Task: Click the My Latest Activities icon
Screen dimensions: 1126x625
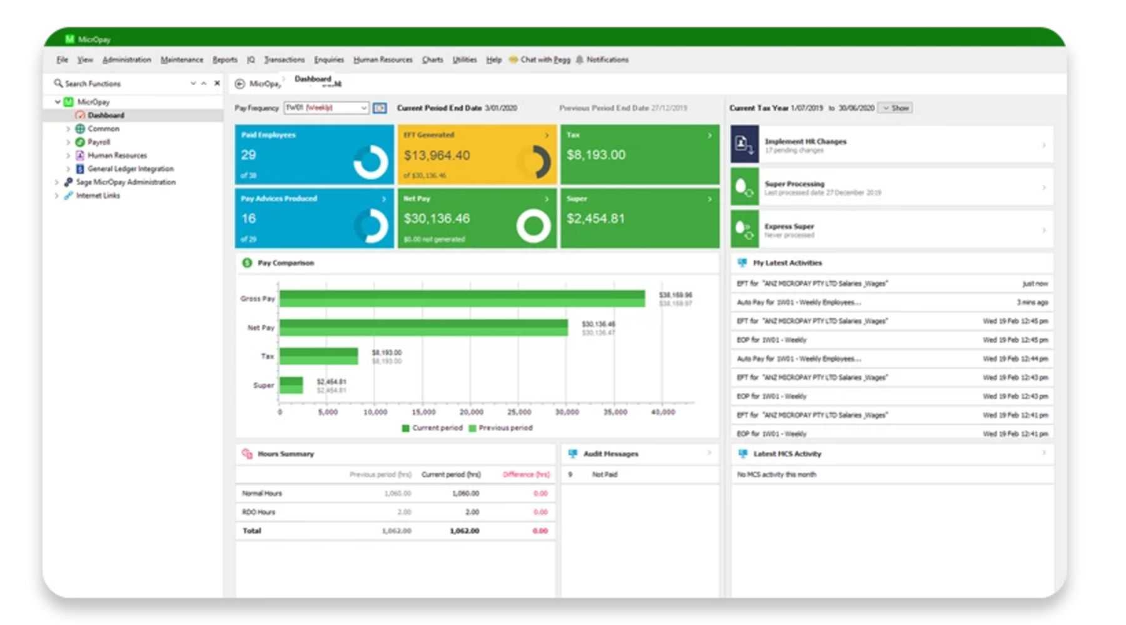Action: pos(743,262)
